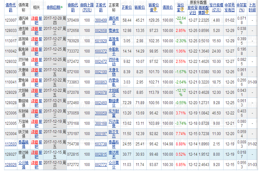265x176 pixels.
Task: Open 详细 link for 铁汉转债
Action: 34,132
